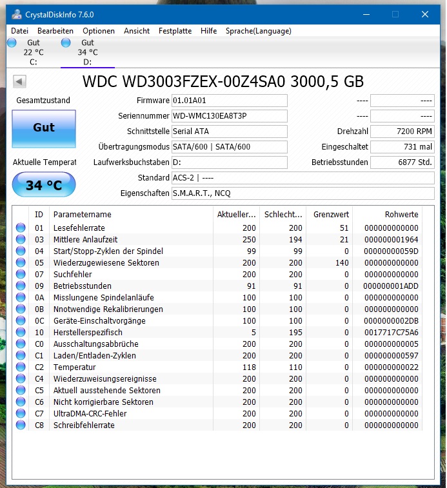Click the Eingeschaltet field 731 mal
Screen dimensions: 447x488
(x=402, y=147)
